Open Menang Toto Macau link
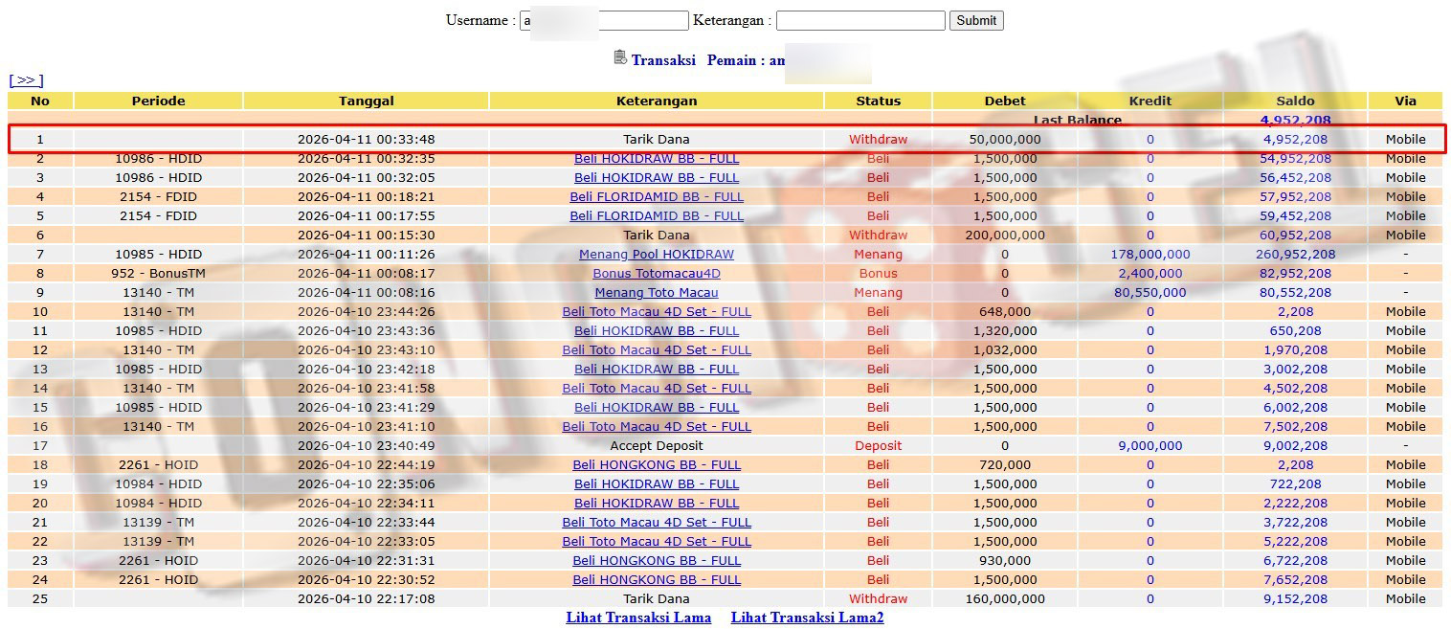This screenshot has height=629, width=1451. 657,292
